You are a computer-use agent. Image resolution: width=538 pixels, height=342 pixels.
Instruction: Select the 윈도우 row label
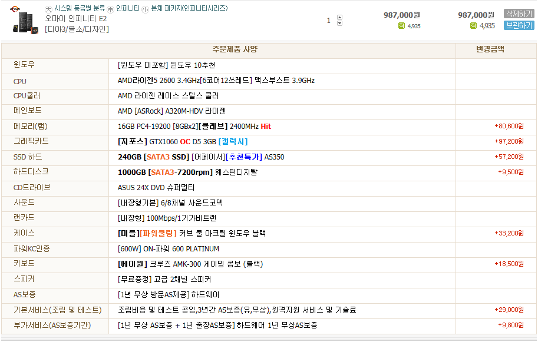24,64
